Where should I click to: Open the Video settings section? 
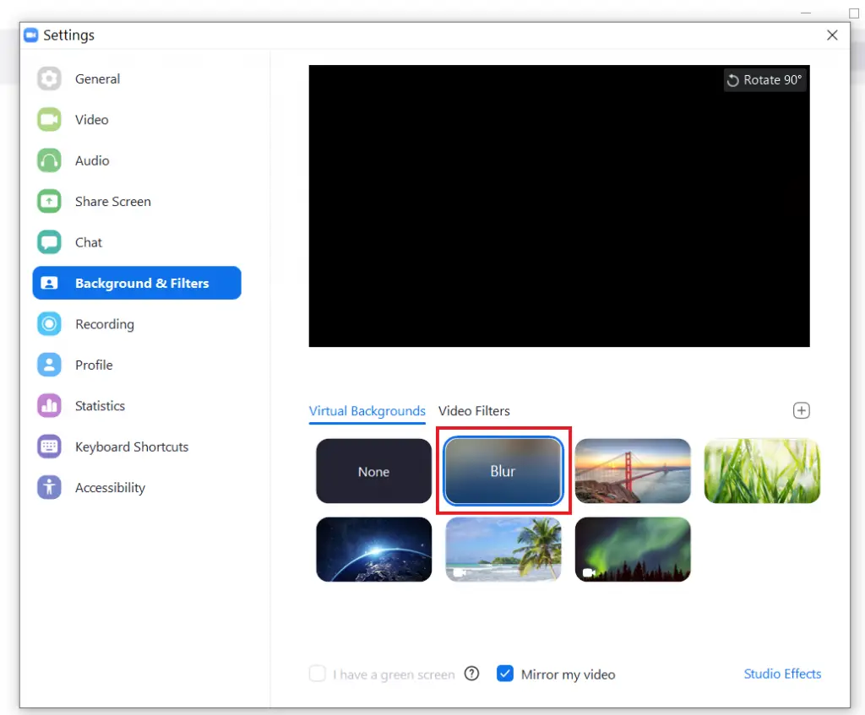(x=90, y=119)
